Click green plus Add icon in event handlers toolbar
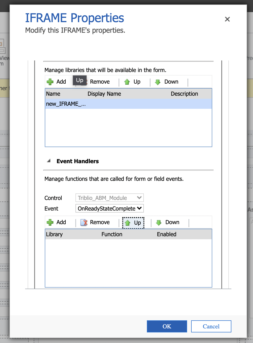253x343 pixels. (x=50, y=222)
